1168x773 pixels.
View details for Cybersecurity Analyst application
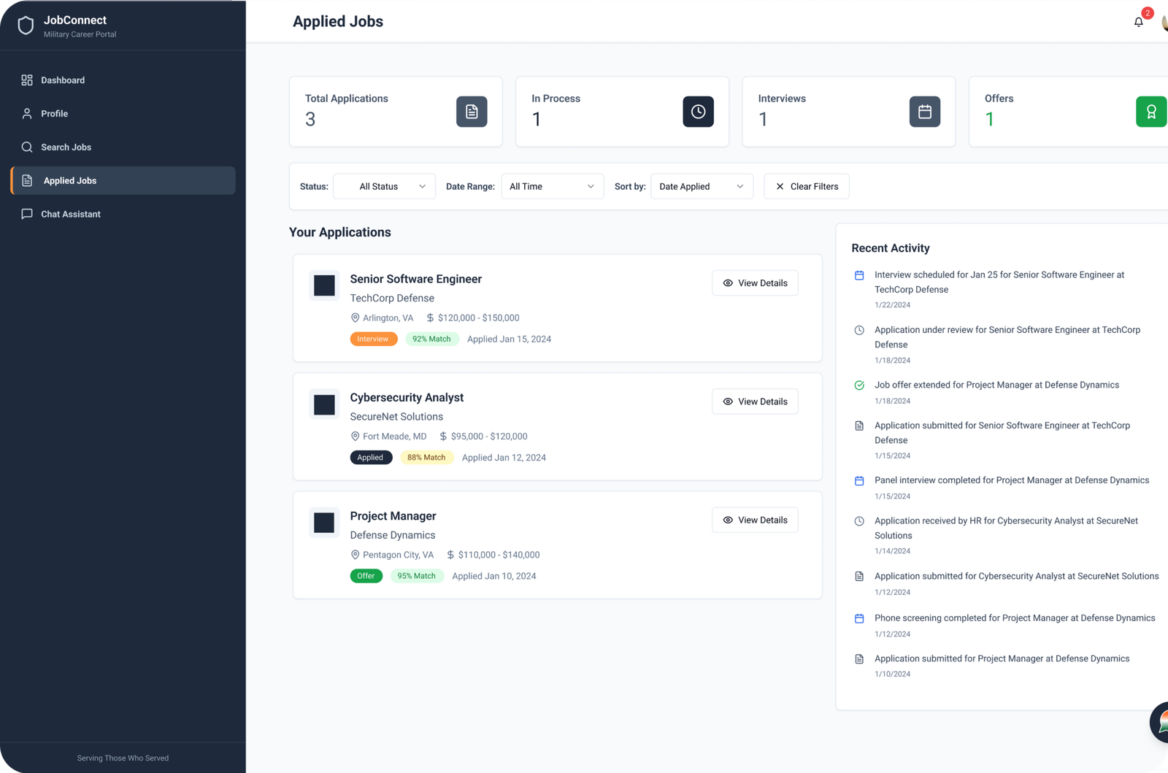[x=755, y=401]
